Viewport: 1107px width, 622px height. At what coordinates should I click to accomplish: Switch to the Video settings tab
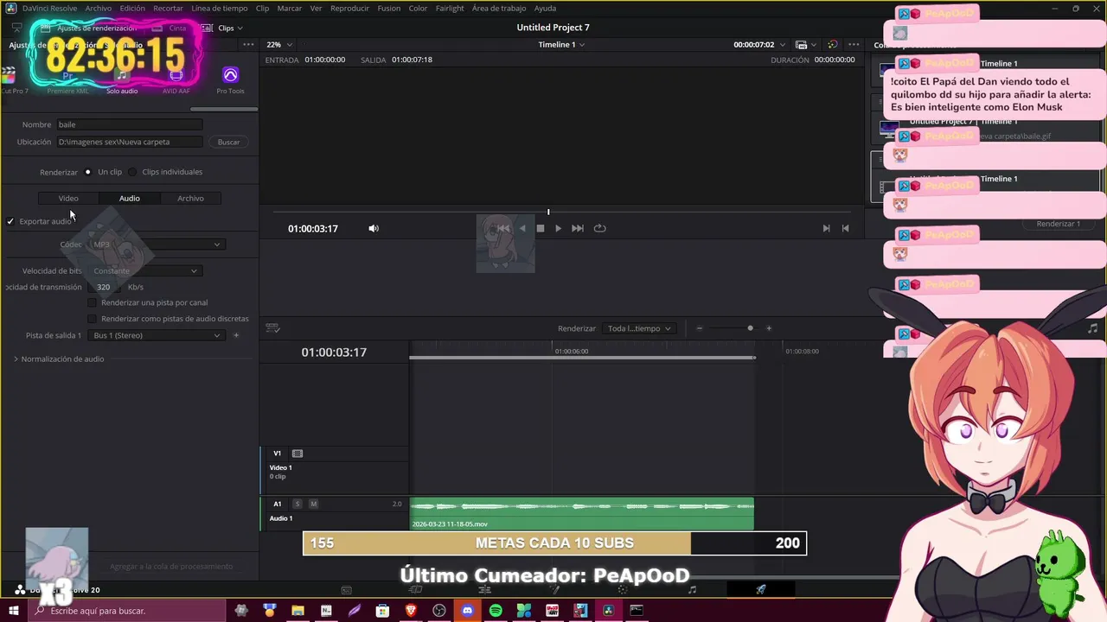[68, 198]
